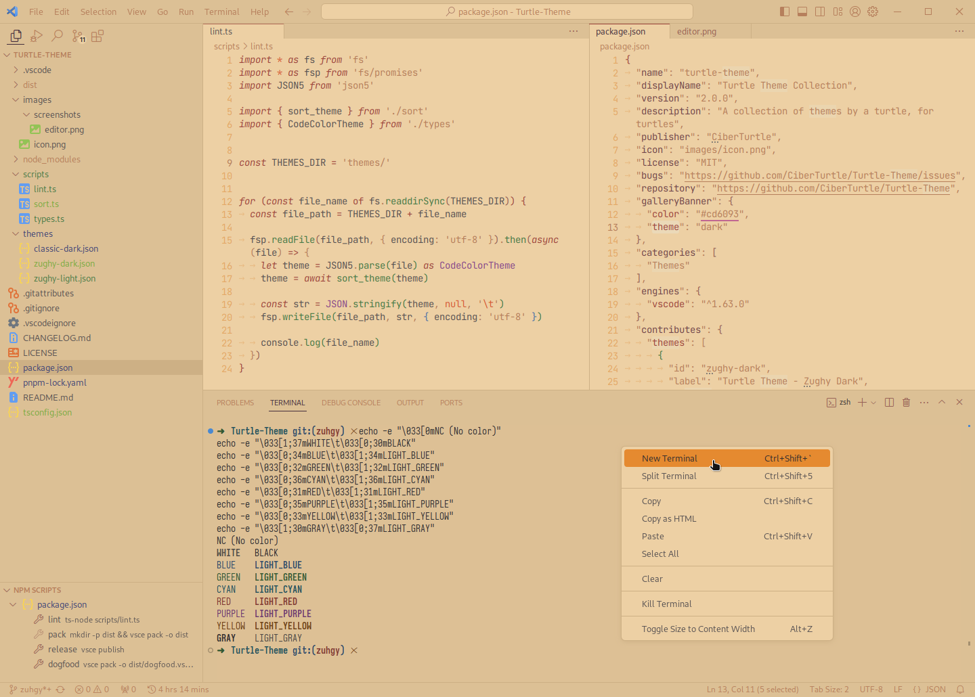Change the UTF-8 encoding status item

point(871,690)
